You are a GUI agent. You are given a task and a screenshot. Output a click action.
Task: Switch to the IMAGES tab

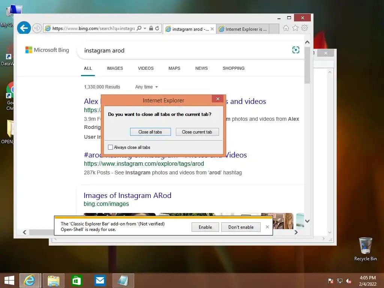click(x=115, y=68)
